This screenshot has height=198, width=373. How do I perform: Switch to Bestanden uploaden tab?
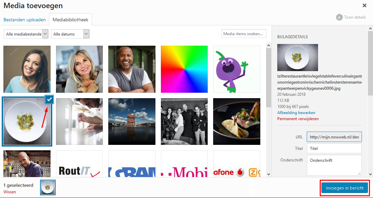point(24,20)
